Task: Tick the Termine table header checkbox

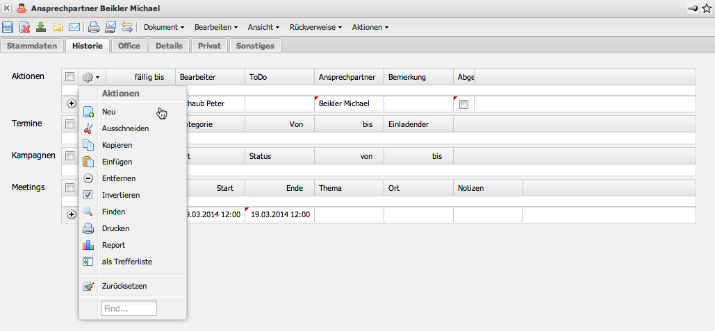Action: (69, 124)
